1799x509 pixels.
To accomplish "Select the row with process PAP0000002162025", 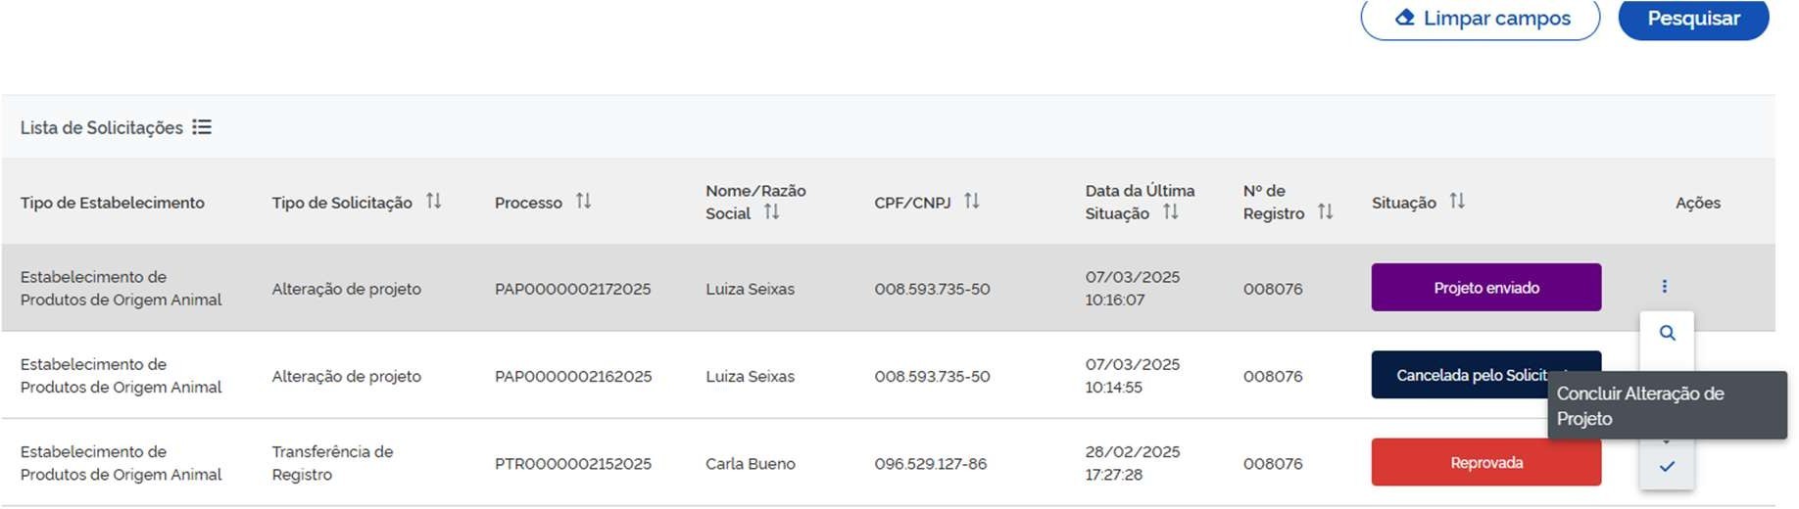I will click(572, 377).
